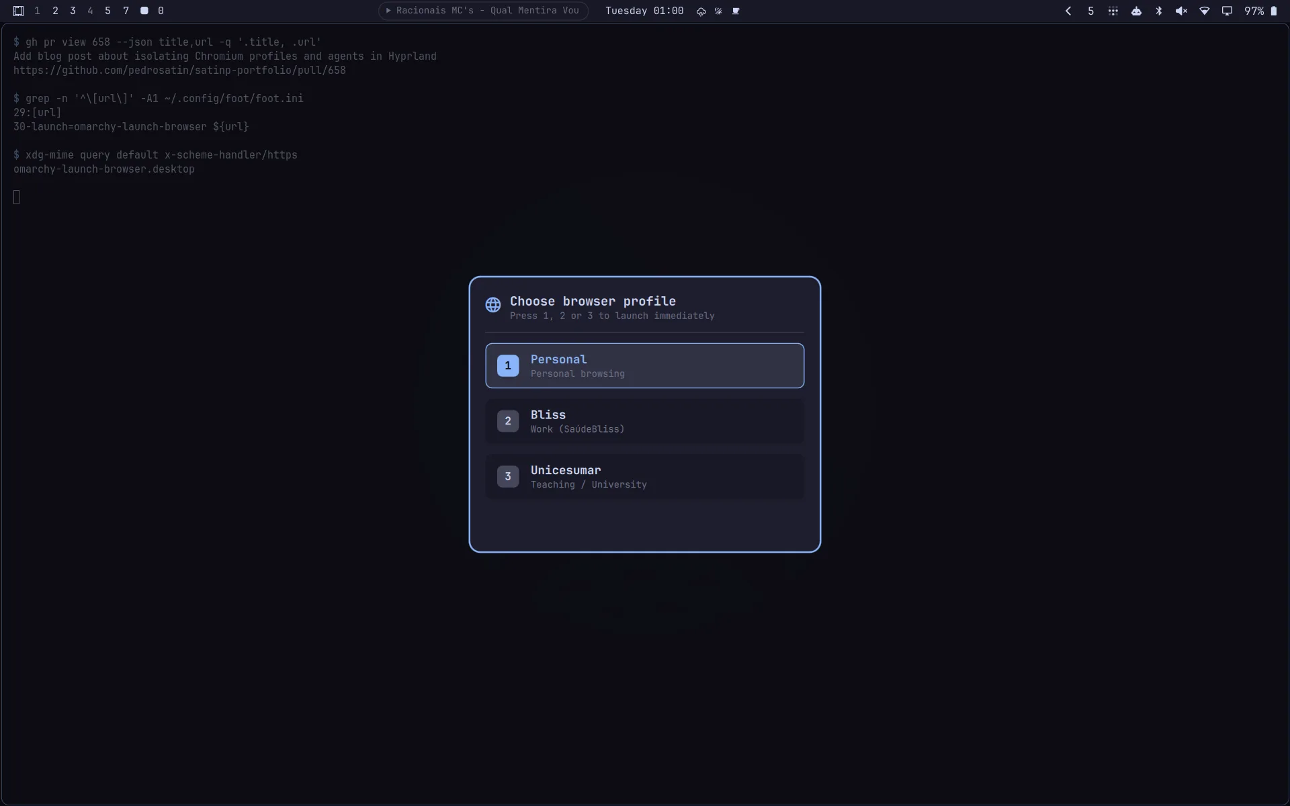Click the 97% battery indicator

pos(1260,11)
